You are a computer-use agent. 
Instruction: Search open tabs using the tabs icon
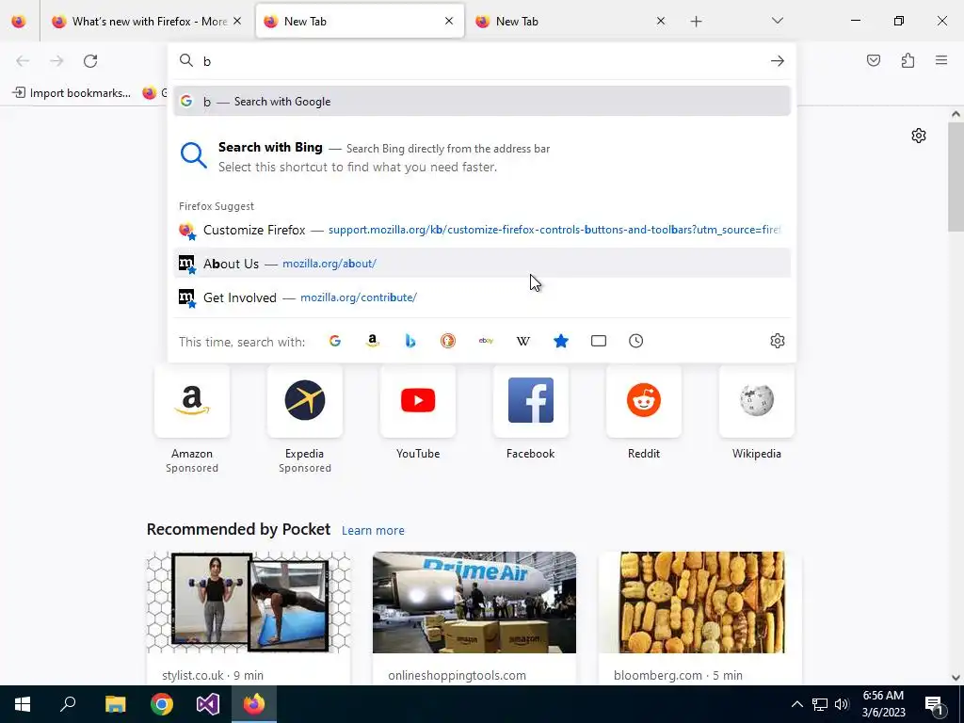tap(598, 341)
